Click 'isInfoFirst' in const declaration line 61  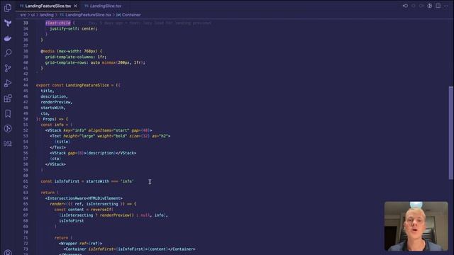[x=67, y=181]
